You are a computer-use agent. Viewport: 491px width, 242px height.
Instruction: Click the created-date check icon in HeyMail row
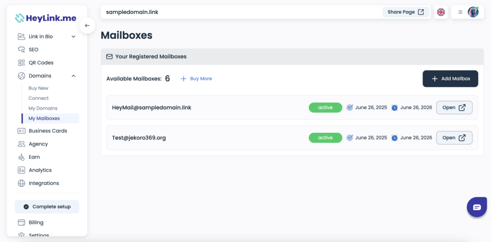tap(350, 107)
